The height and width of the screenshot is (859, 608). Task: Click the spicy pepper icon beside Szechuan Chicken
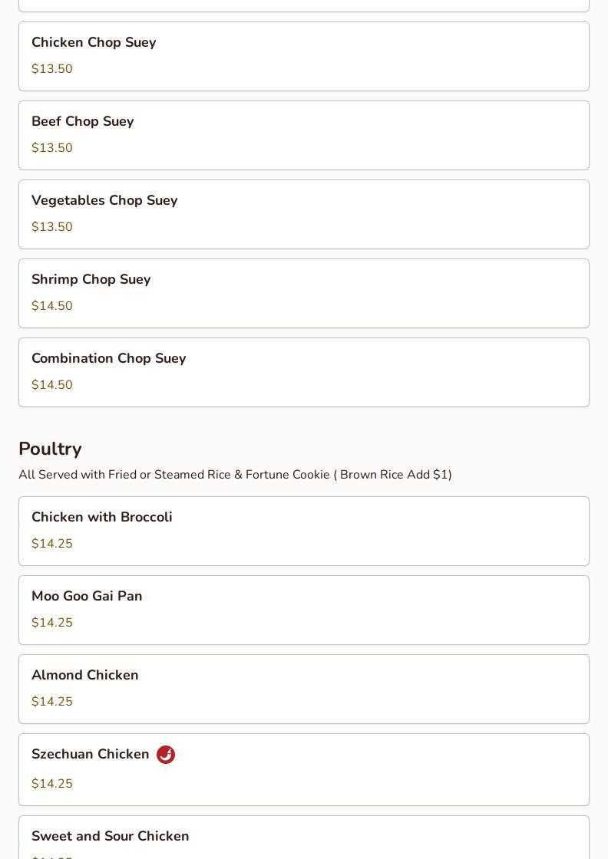166,755
